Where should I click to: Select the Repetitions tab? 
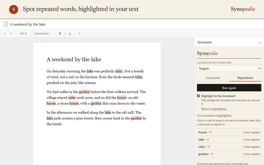point(245,78)
